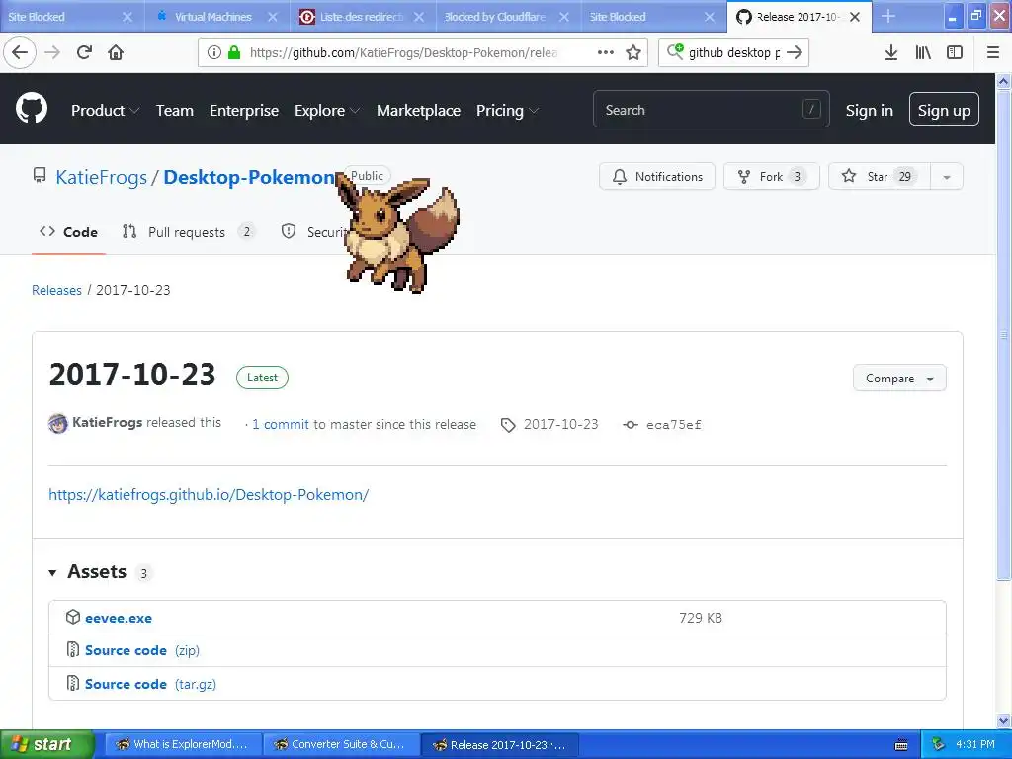Expand the Product menu in GitHub header

coord(105,111)
